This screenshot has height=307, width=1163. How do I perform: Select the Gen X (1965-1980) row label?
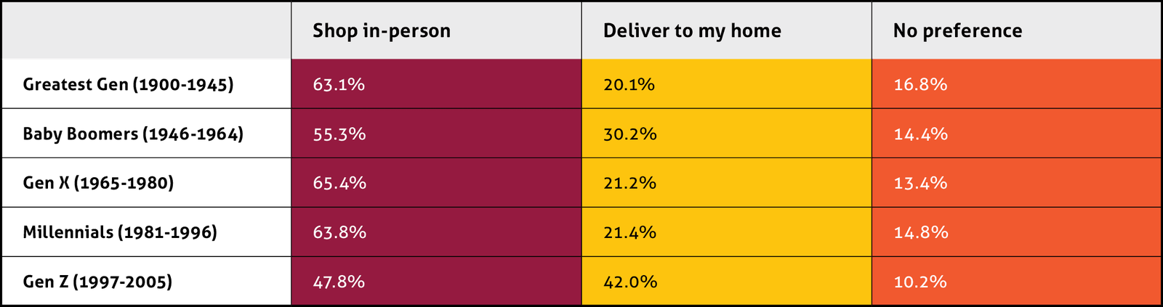pyautogui.click(x=99, y=183)
